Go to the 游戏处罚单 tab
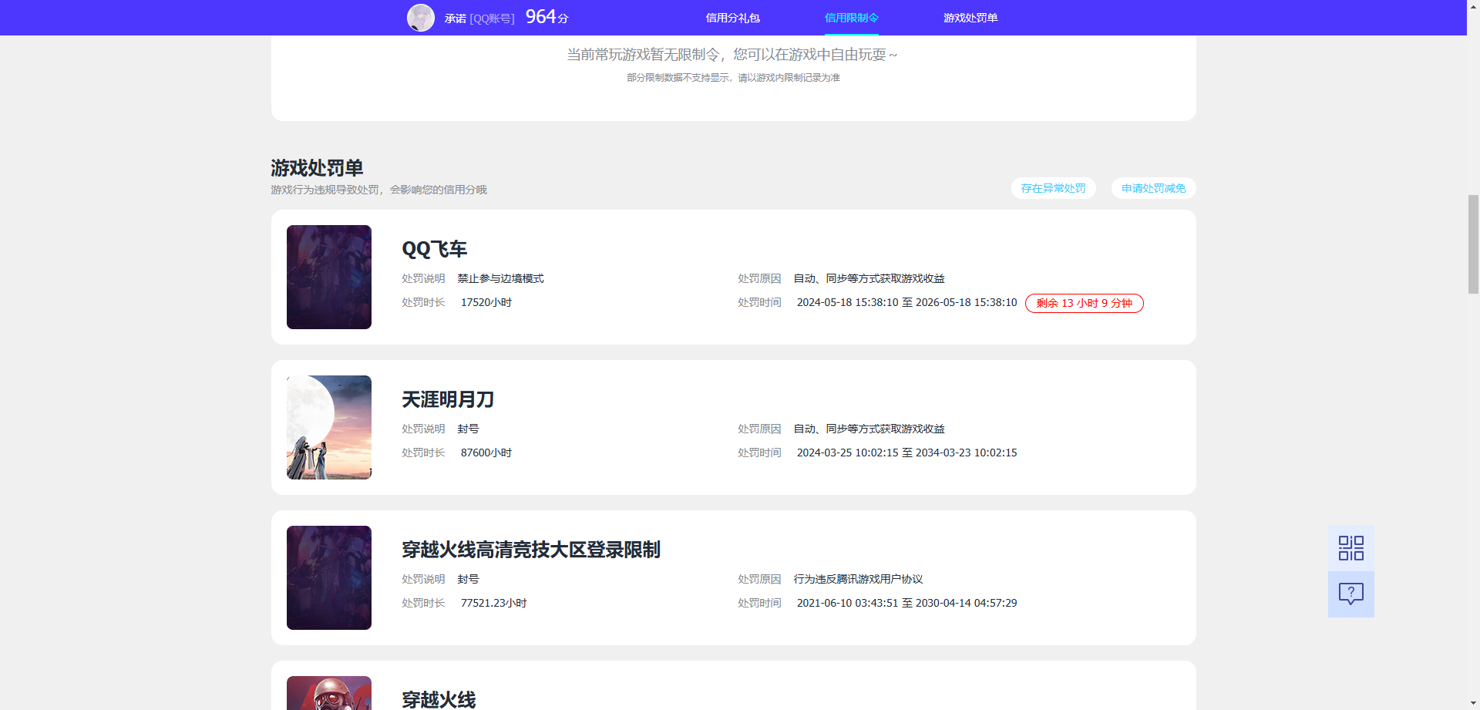 (x=970, y=18)
